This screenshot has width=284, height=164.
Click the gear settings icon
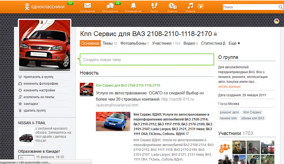(x=20, y=90)
